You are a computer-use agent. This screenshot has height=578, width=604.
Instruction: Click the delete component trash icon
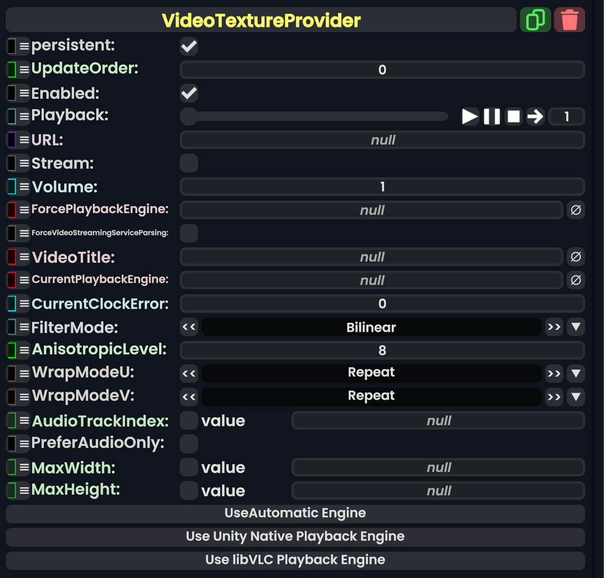(569, 20)
